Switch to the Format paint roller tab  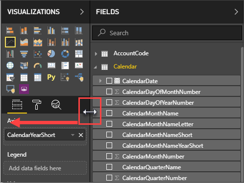coord(37,105)
